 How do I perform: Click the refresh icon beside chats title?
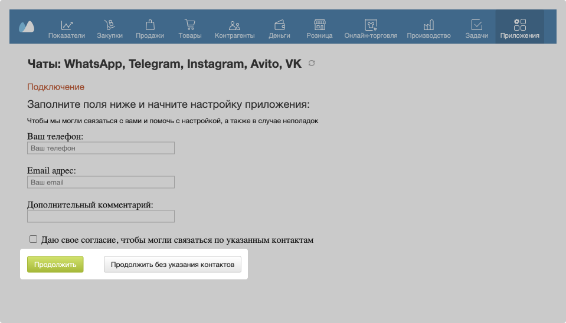(312, 64)
